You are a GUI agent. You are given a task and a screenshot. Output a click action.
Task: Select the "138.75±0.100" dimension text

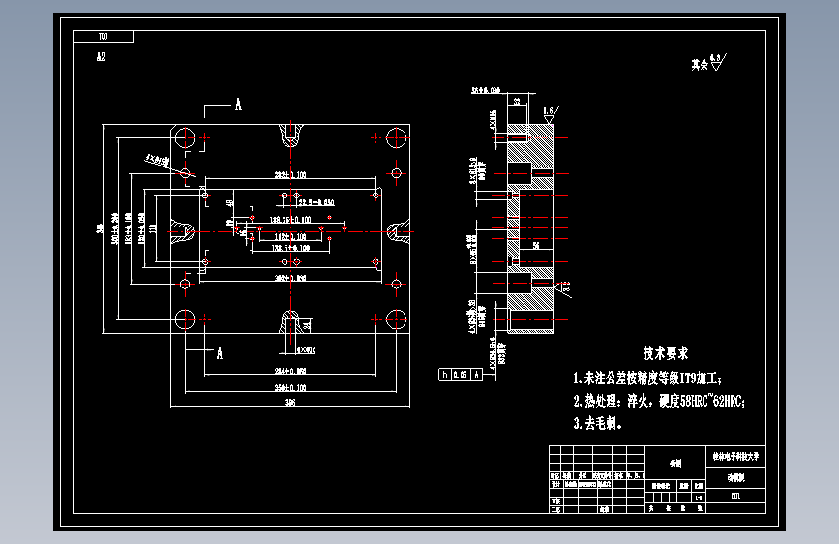(x=290, y=220)
